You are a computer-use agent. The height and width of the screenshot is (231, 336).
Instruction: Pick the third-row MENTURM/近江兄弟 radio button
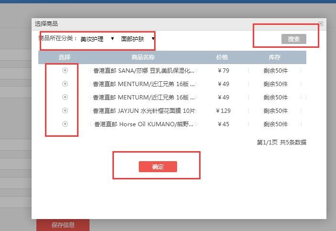[x=65, y=97]
